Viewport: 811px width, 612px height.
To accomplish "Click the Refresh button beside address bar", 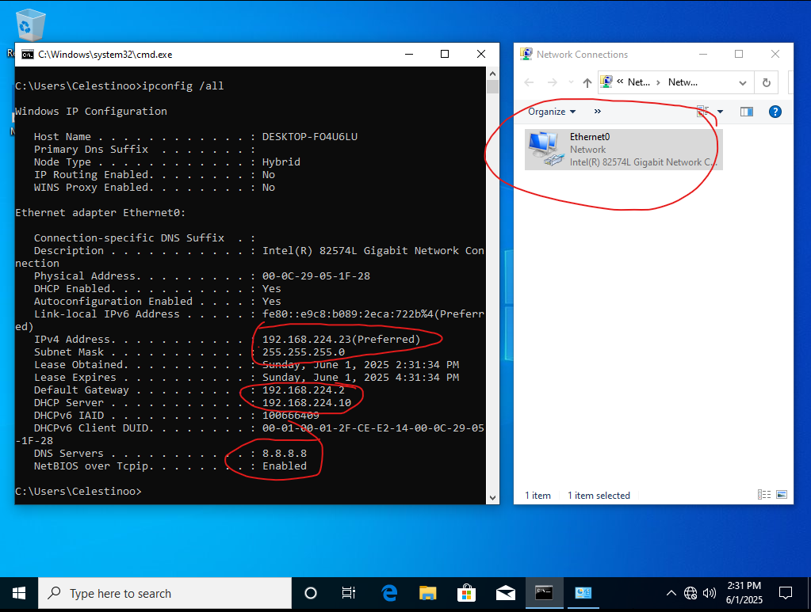I will (766, 82).
